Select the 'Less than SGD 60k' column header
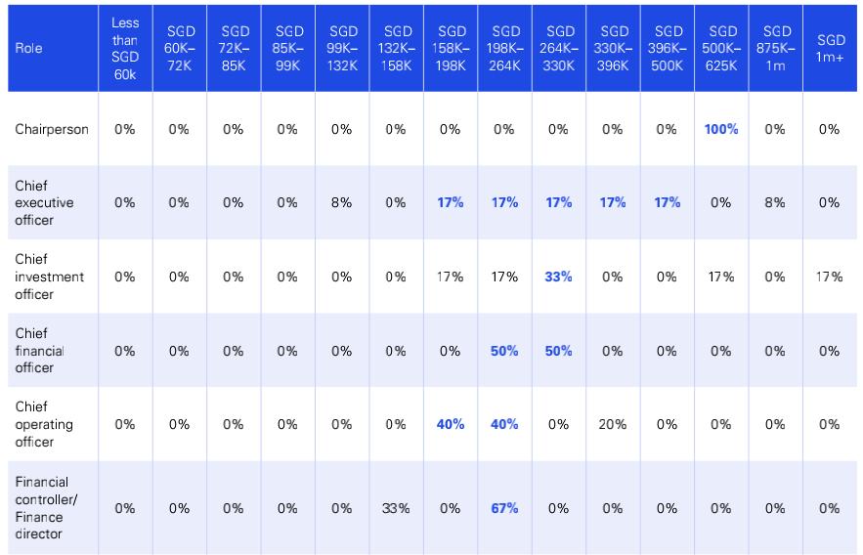Screen dimensions: 863x555 click(x=125, y=49)
